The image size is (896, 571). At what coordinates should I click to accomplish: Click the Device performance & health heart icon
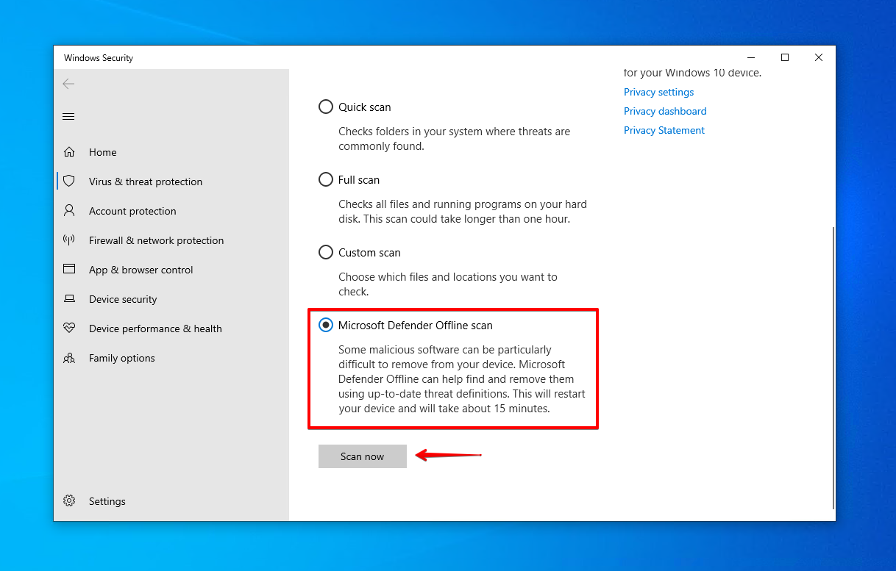(69, 328)
